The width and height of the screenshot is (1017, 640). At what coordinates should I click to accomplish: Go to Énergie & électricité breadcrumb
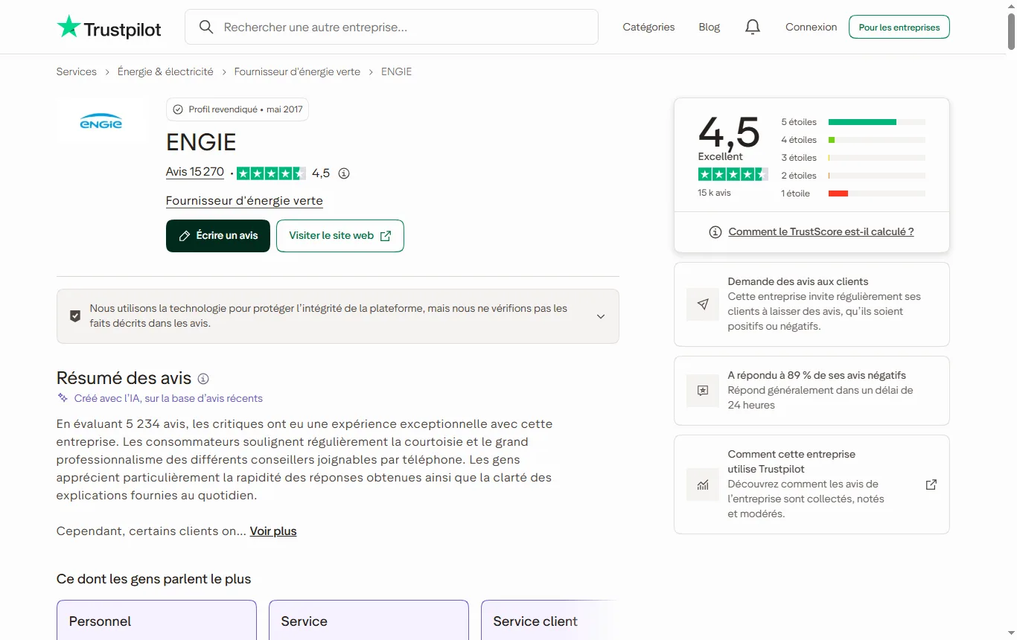[x=165, y=72]
